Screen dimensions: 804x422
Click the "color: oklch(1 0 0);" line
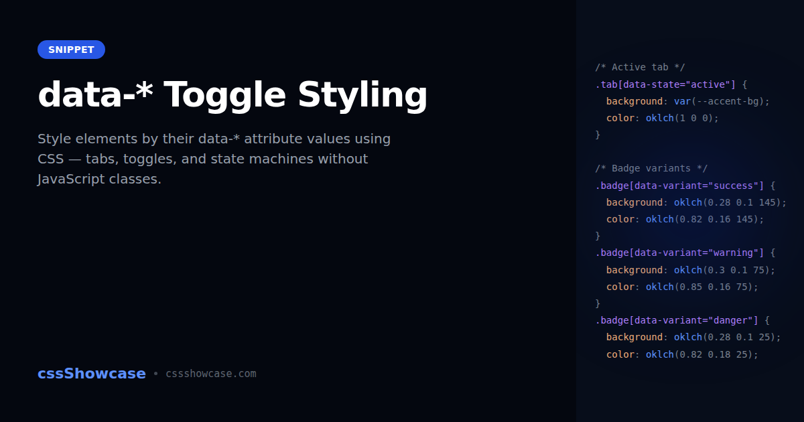[x=662, y=118]
